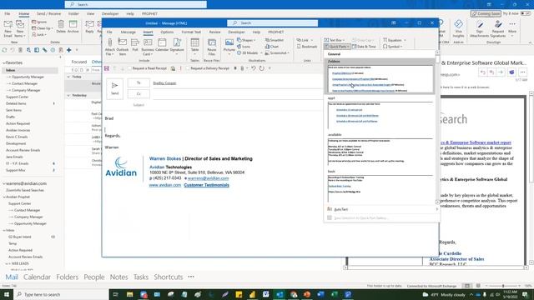The width and height of the screenshot is (534, 300).
Task: Click the Send button
Action: (115, 88)
